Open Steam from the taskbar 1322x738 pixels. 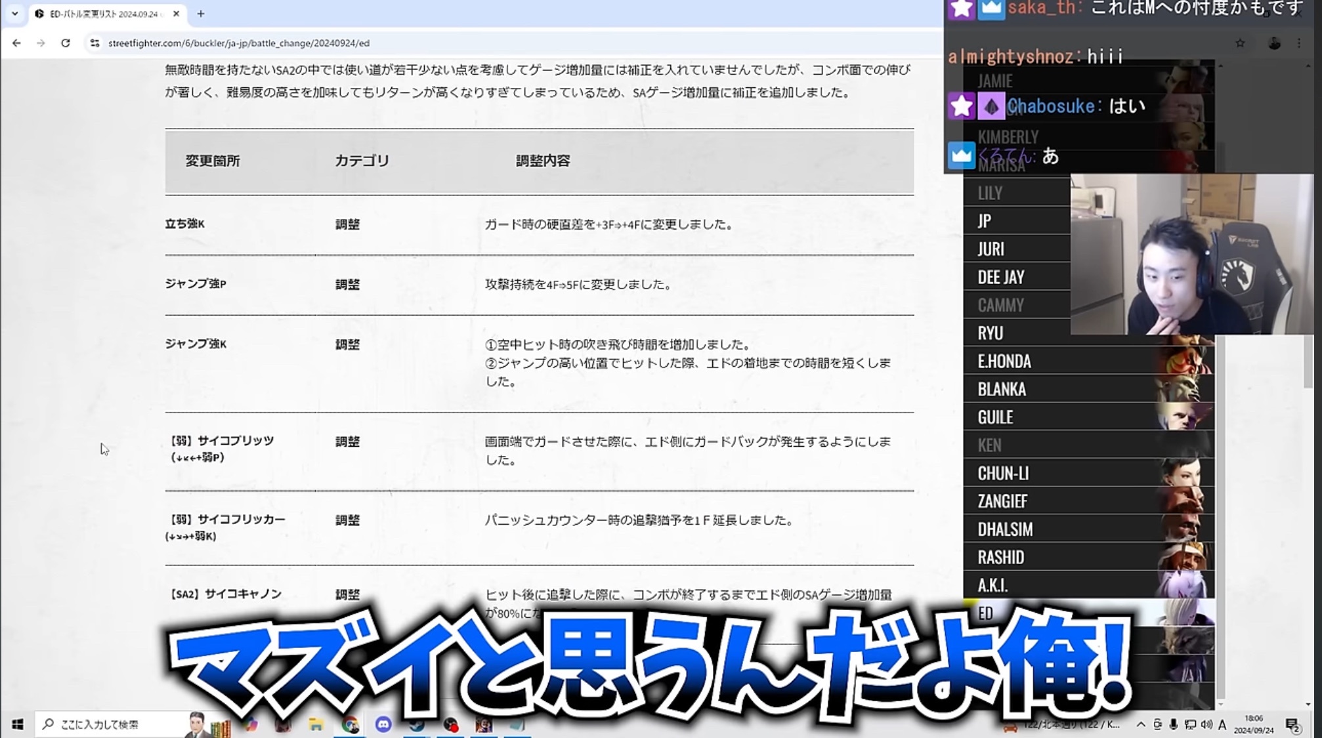tap(417, 724)
